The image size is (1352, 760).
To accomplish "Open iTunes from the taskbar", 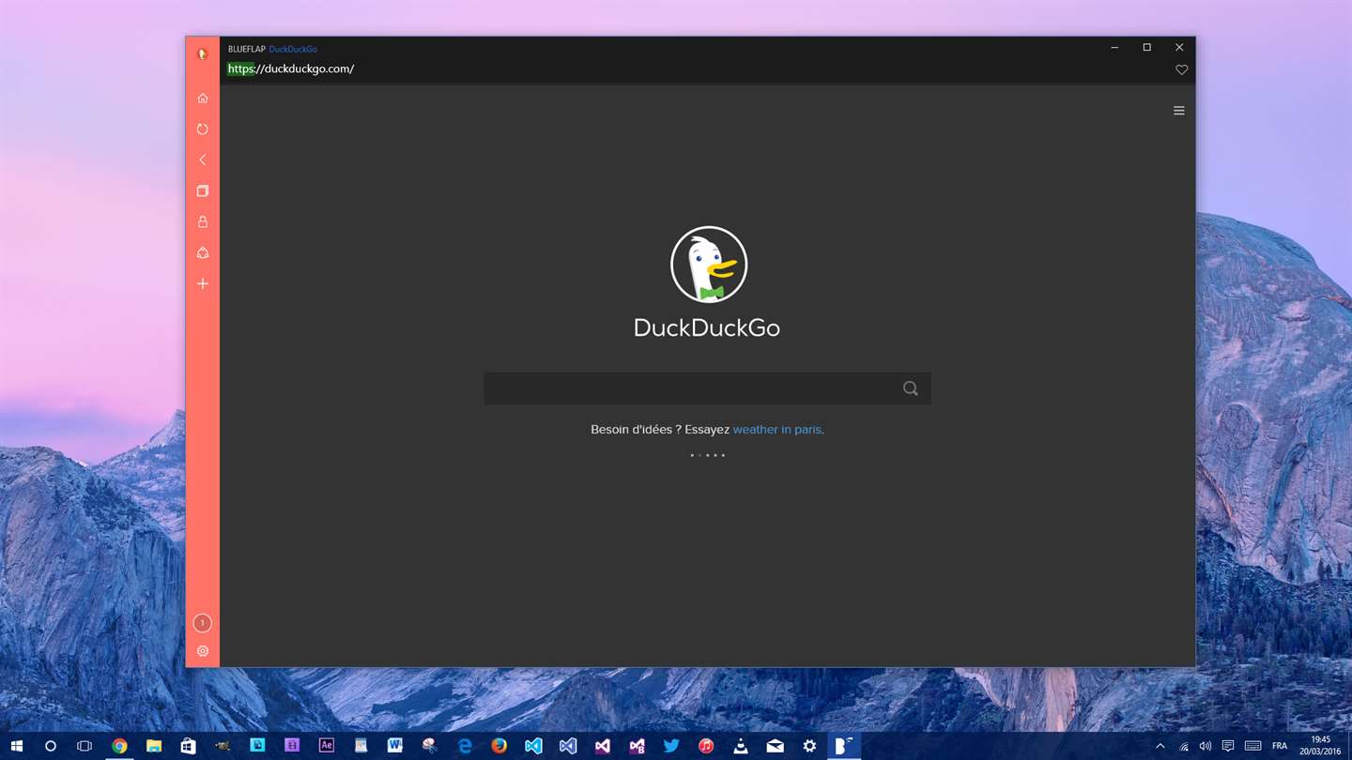I will coord(706,746).
